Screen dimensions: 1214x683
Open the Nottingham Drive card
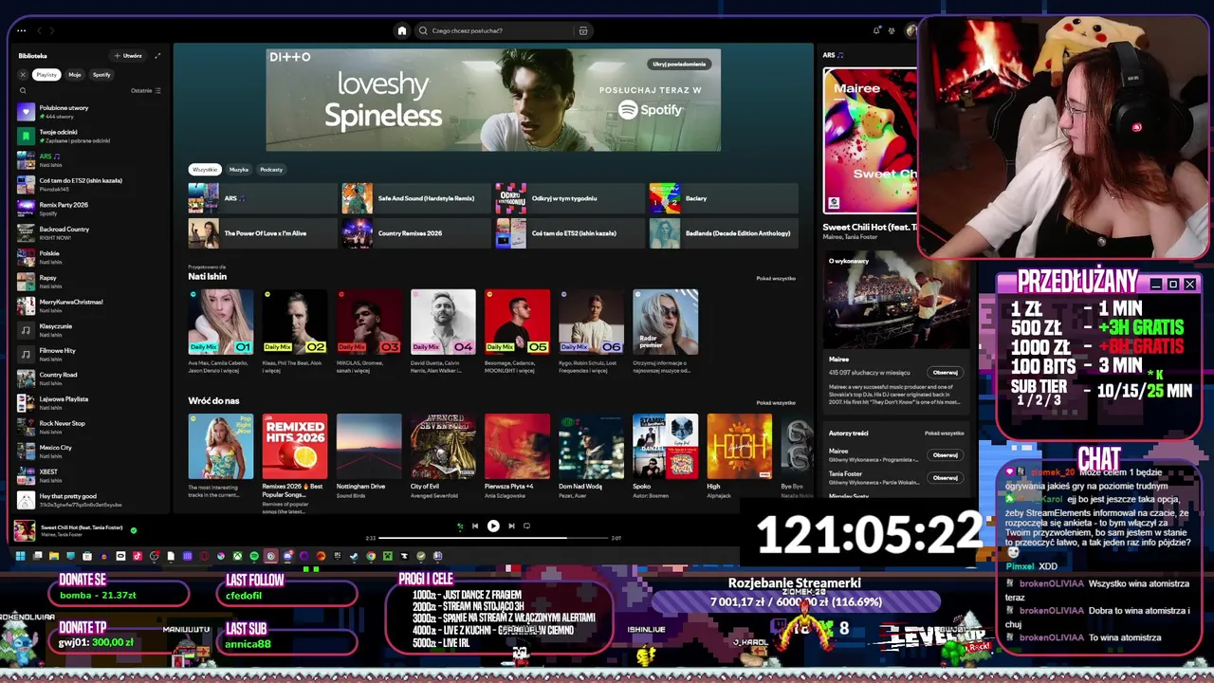pos(369,455)
